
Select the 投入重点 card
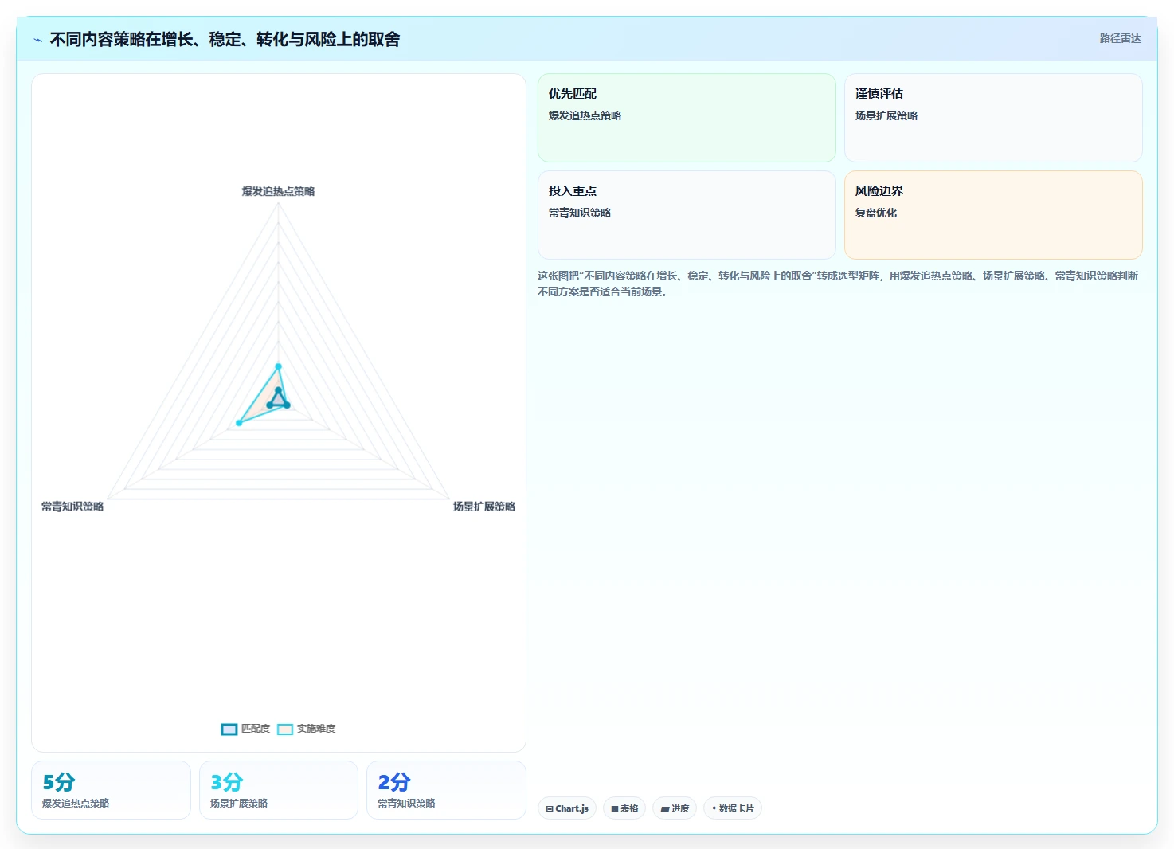(687, 215)
